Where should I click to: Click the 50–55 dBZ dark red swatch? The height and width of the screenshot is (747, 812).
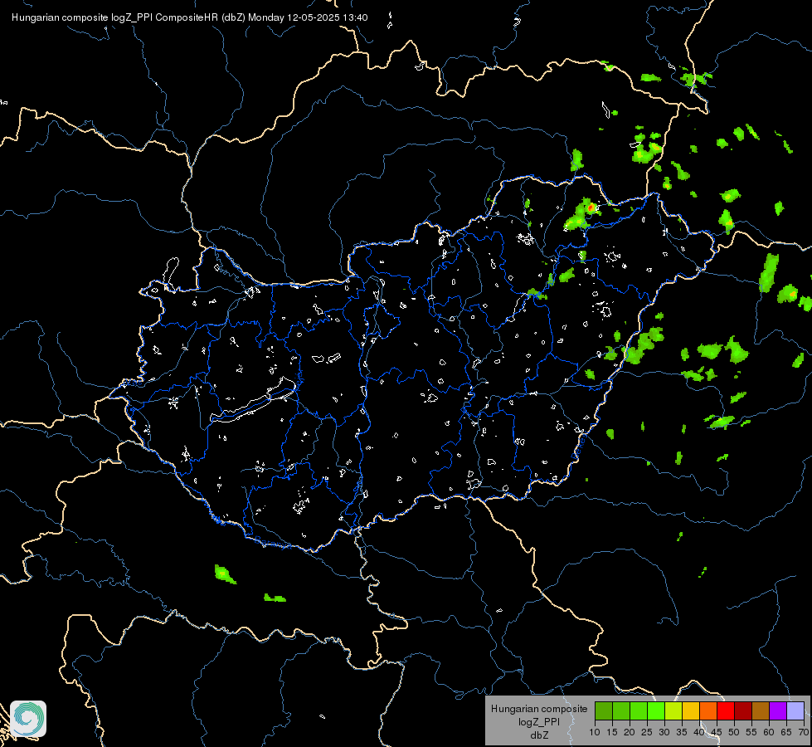click(x=743, y=710)
